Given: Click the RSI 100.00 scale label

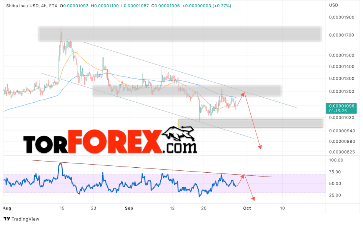Looking at the screenshot, I should tap(336, 160).
